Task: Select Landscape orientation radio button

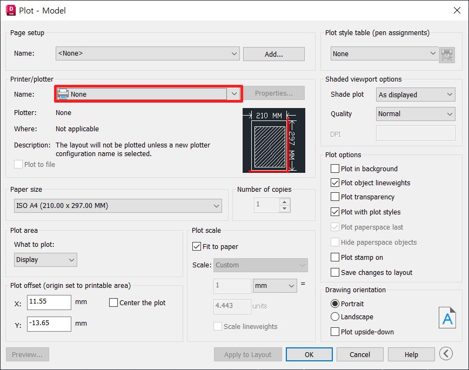Action: pos(334,317)
